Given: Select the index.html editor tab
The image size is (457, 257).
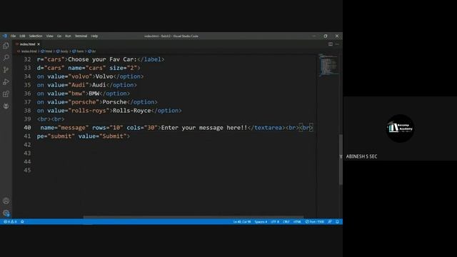Looking at the screenshot, I should (27, 44).
